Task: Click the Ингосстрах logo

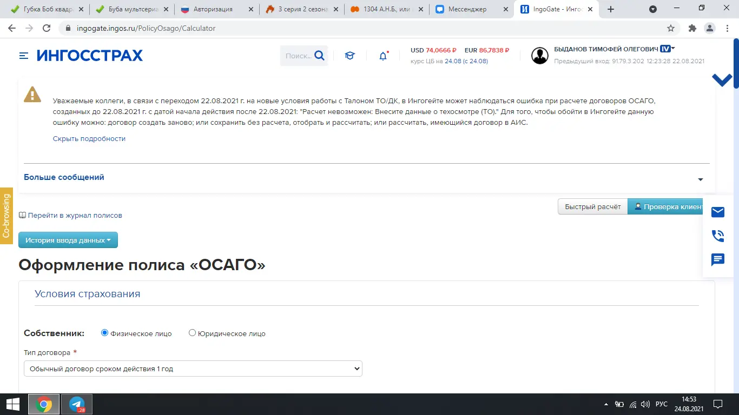Action: 90,56
